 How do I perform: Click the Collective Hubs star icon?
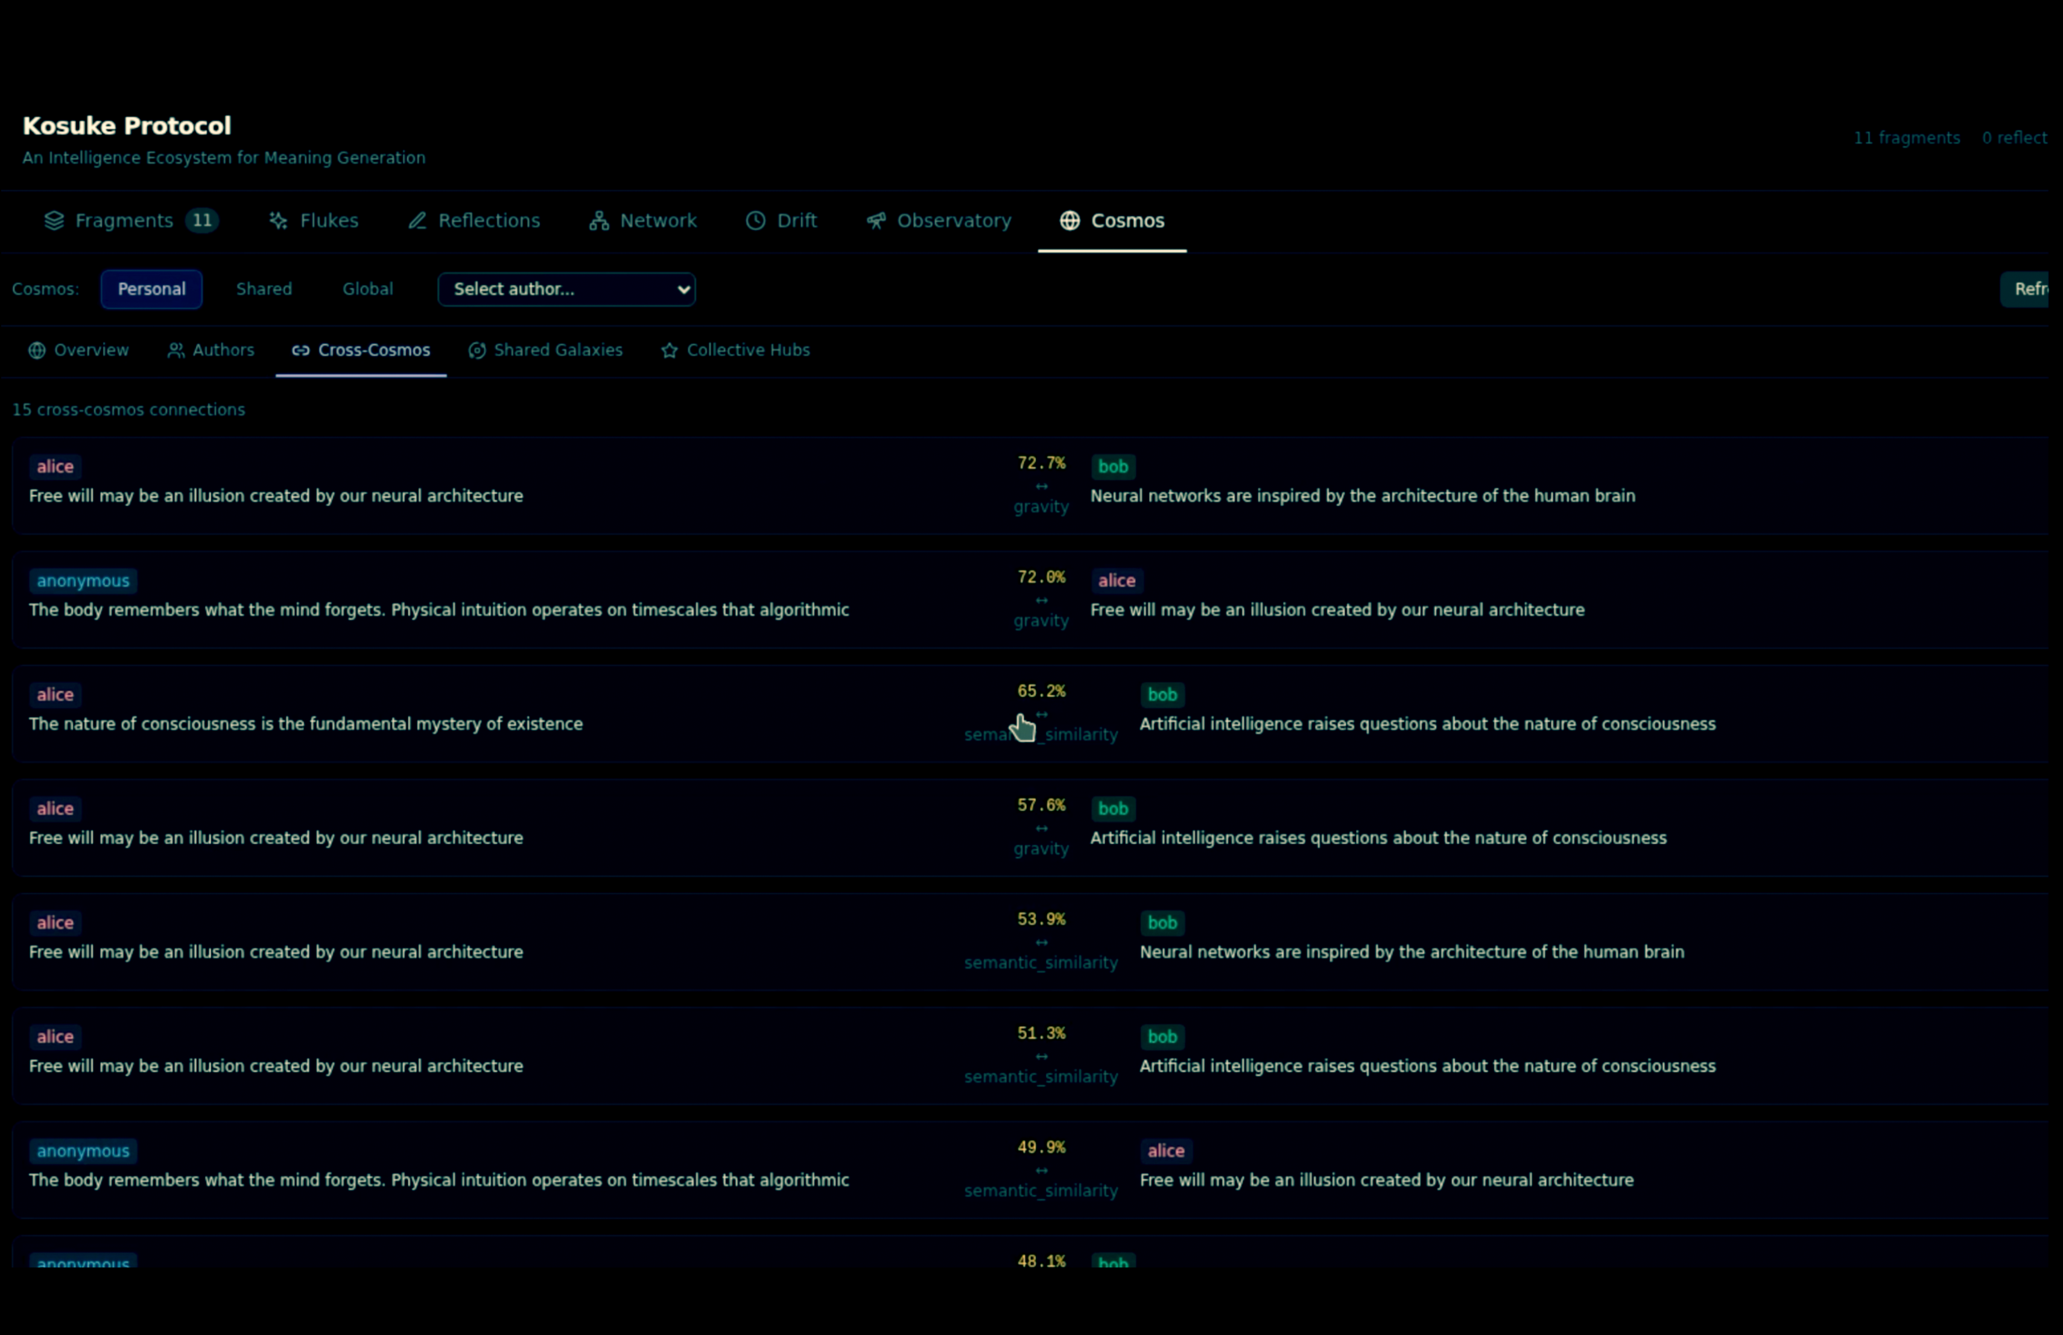(x=669, y=351)
